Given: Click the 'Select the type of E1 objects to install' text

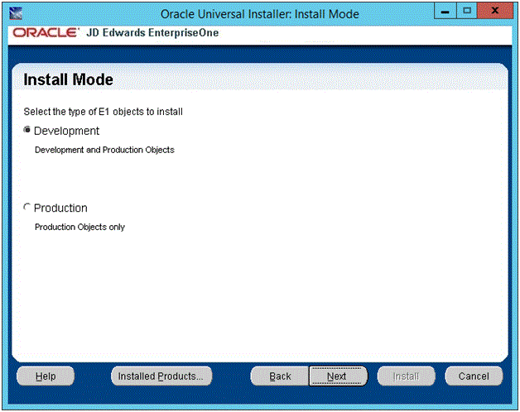Looking at the screenshot, I should coord(104,112).
